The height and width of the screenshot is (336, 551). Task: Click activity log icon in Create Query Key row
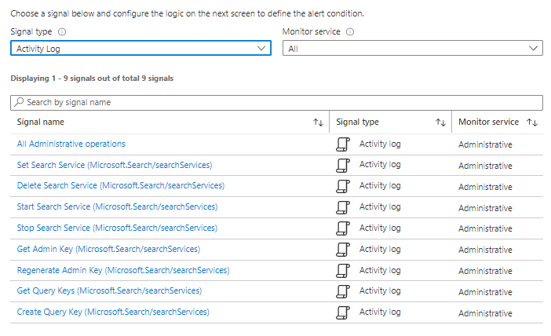point(342,312)
